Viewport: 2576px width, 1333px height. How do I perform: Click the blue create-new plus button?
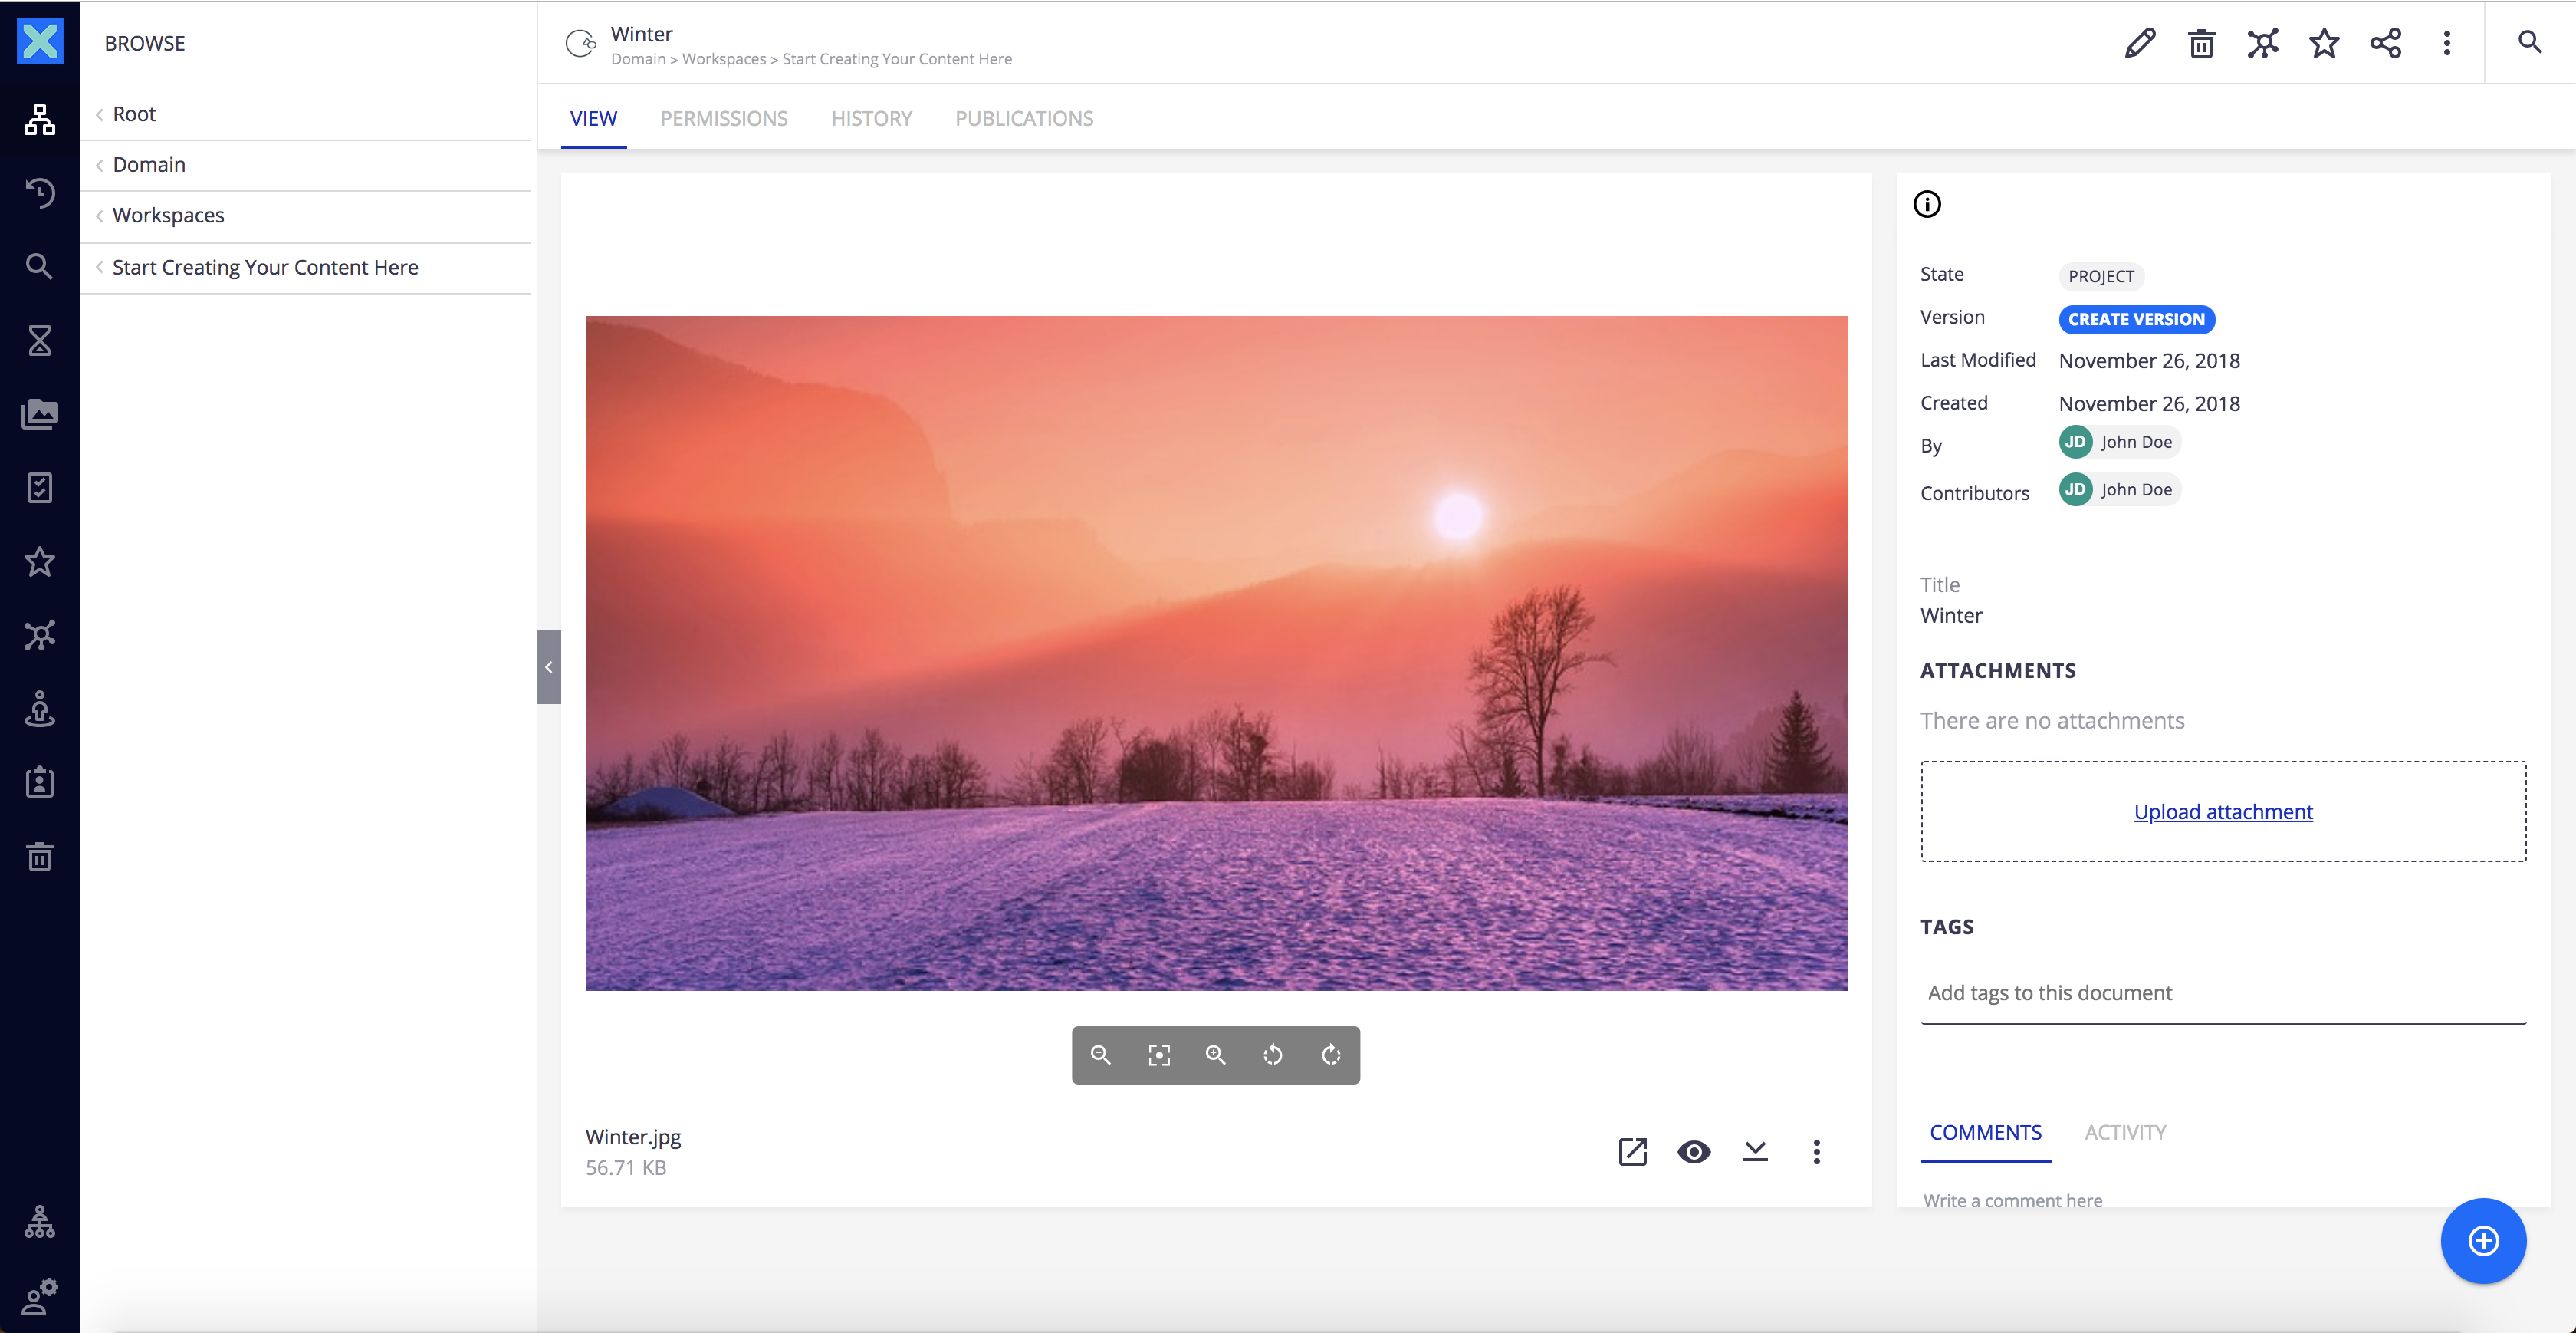pos(2484,1241)
